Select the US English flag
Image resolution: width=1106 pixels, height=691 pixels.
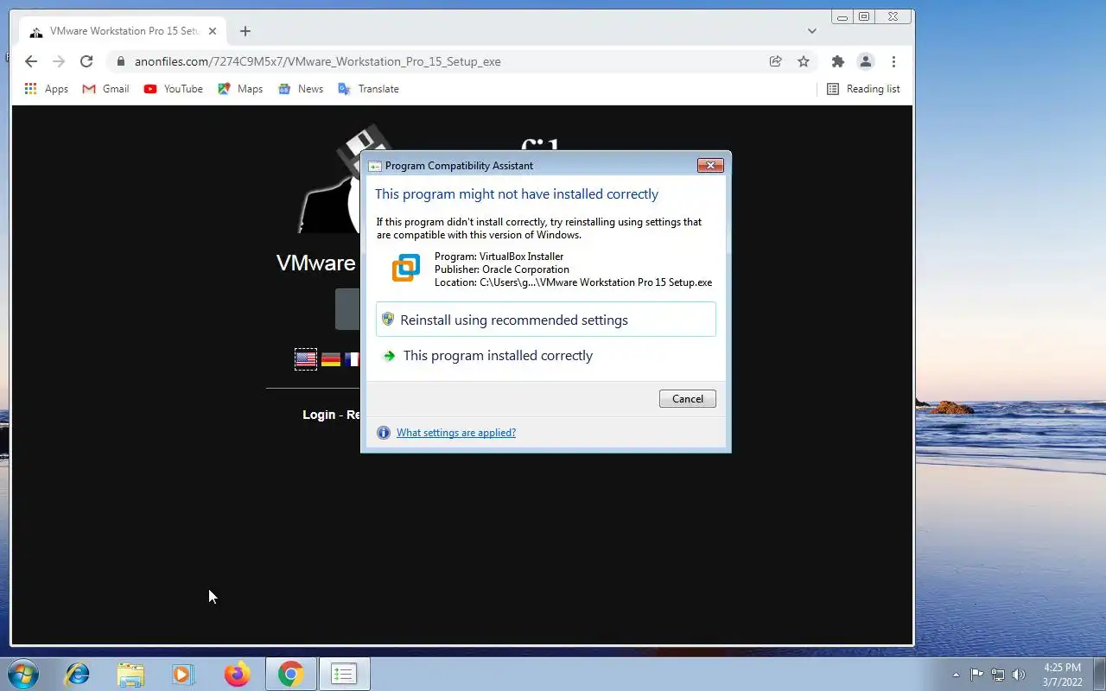coord(306,359)
